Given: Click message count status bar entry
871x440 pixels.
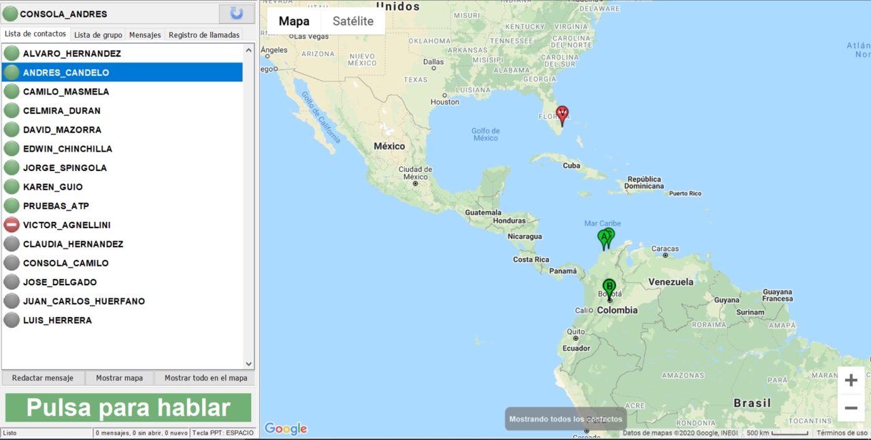Looking at the screenshot, I should (x=142, y=433).
